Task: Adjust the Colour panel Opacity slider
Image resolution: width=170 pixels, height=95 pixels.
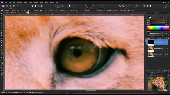Action: pyautogui.click(x=156, y=33)
